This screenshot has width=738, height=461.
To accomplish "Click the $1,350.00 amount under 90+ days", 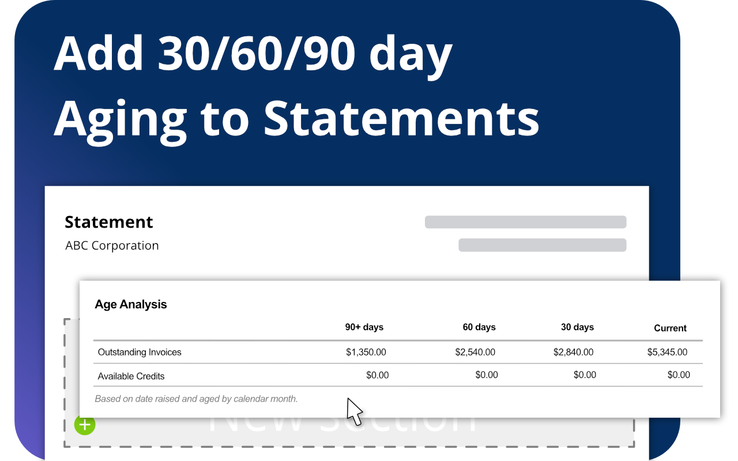I will [x=366, y=352].
